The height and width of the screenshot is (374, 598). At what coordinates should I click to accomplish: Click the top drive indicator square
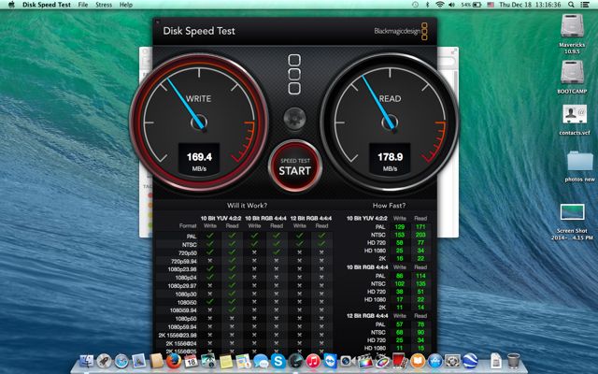tap(294, 60)
